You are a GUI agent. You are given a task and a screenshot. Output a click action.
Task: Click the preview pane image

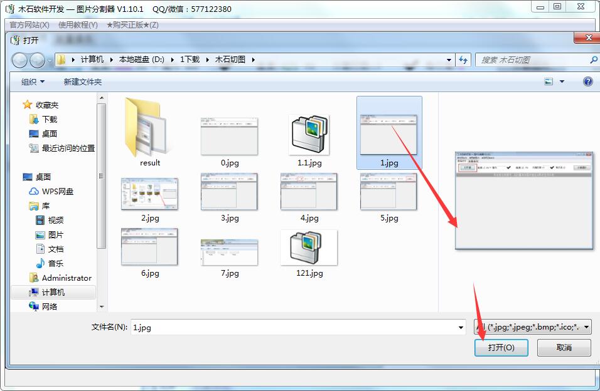point(524,201)
